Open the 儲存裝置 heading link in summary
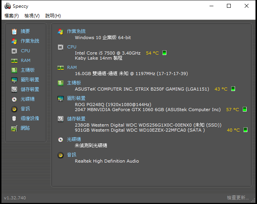The width and height of the screenshot is (257, 204). point(76,119)
